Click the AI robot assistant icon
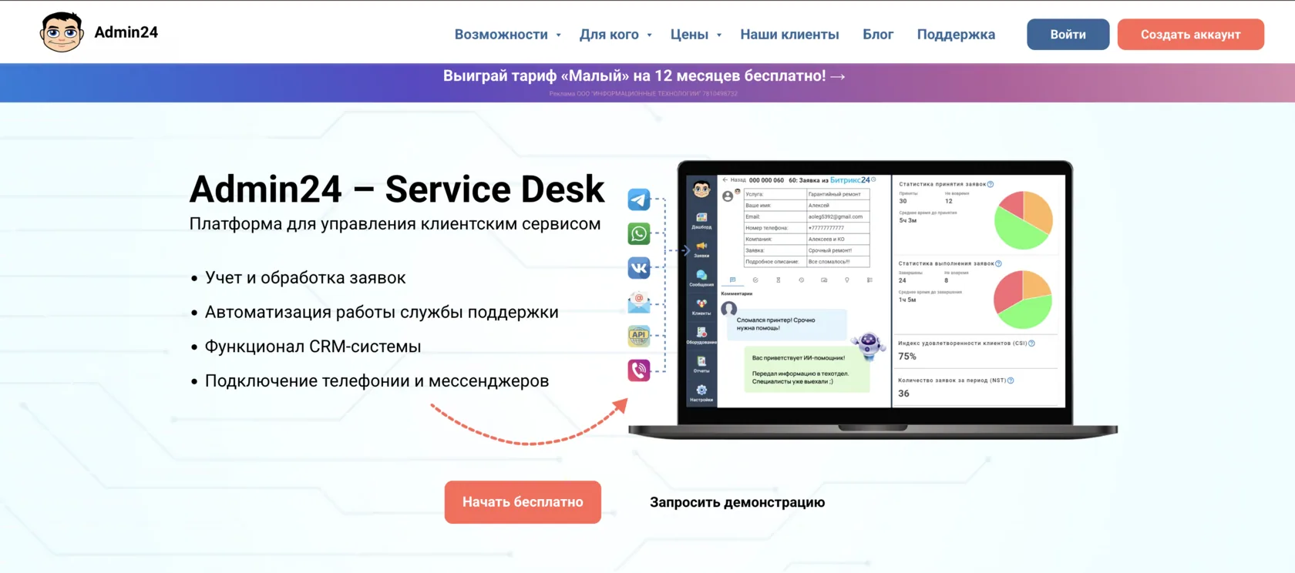 tap(869, 346)
